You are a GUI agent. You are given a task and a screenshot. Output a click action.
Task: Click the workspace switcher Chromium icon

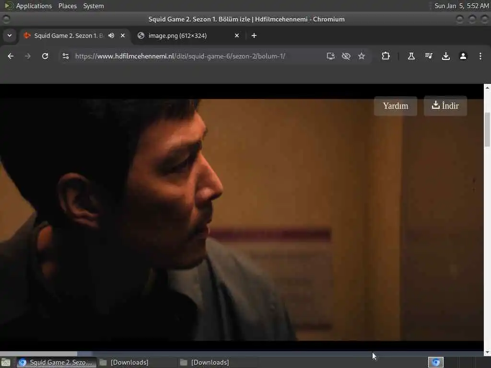pyautogui.click(x=435, y=362)
